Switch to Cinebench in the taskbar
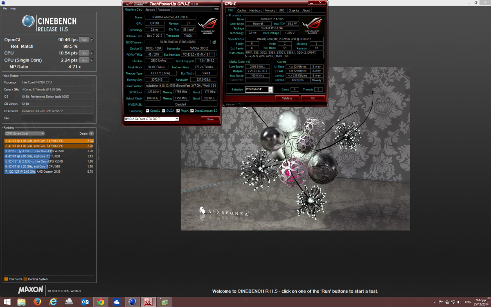This screenshot has height=307, width=491. [132, 302]
